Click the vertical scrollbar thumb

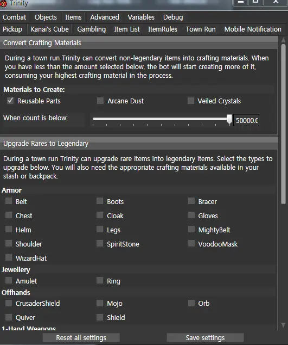283,124
